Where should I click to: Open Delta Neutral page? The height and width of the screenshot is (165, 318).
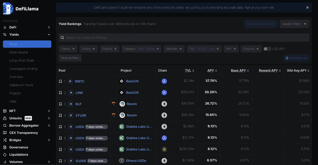click(x=19, y=52)
